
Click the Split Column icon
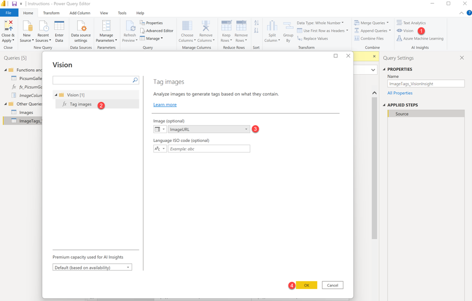272,26
